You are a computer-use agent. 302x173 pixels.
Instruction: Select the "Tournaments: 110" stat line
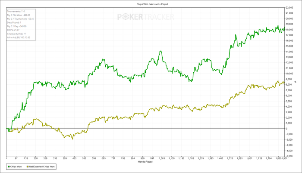16,11
